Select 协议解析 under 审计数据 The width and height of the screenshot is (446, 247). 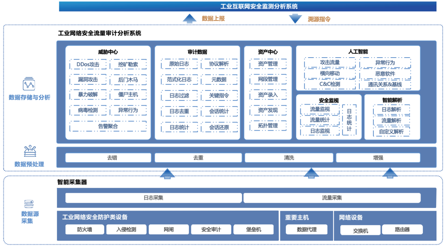pyautogui.click(x=219, y=64)
